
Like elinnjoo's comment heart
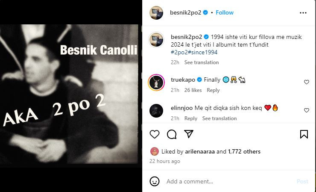point(307,110)
